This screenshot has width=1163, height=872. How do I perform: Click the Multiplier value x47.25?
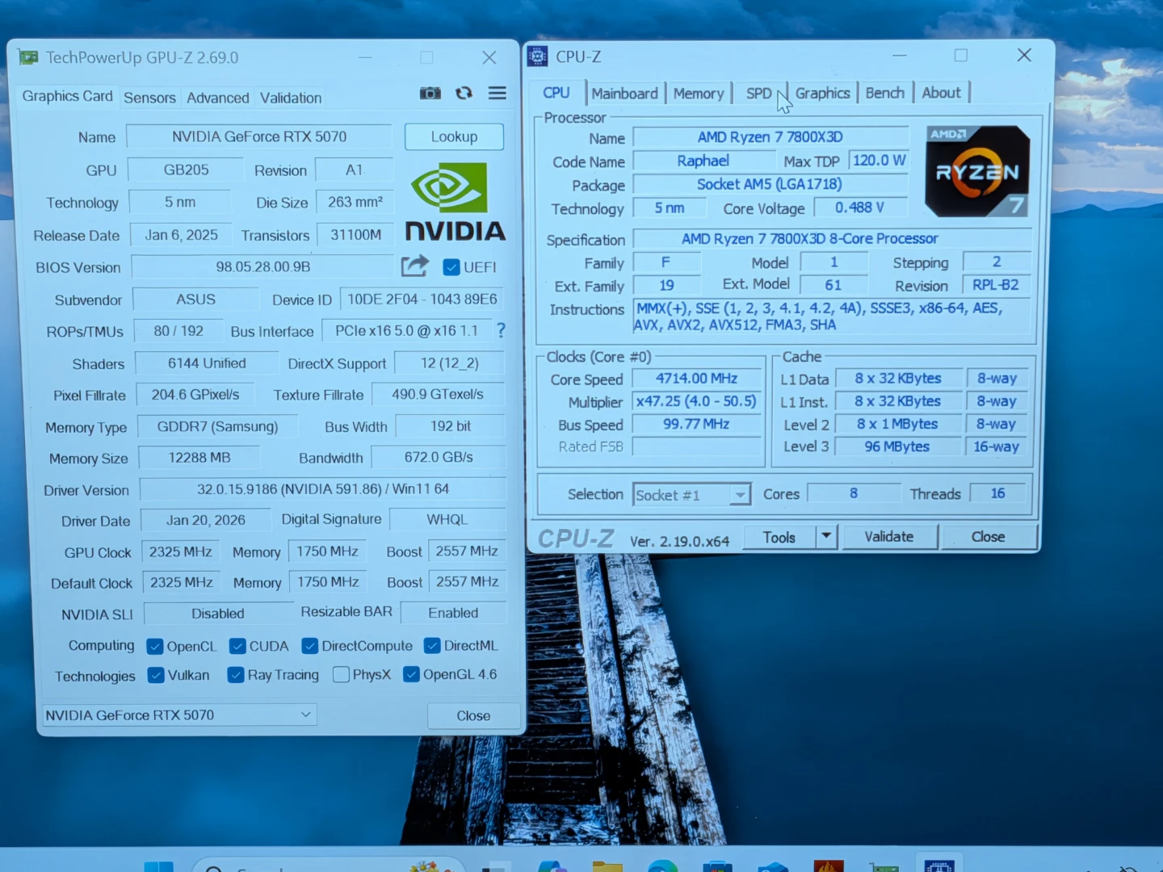pos(697,401)
